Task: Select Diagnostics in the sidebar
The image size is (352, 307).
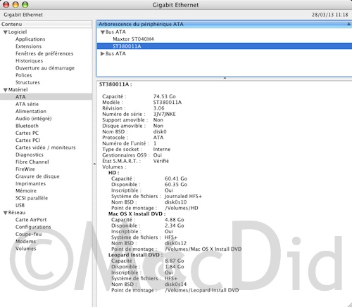Action: 30,155
